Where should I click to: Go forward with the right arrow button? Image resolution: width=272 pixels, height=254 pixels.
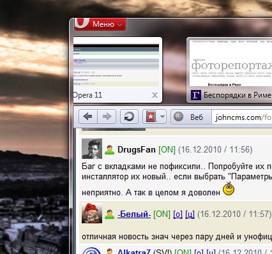tap(107, 117)
